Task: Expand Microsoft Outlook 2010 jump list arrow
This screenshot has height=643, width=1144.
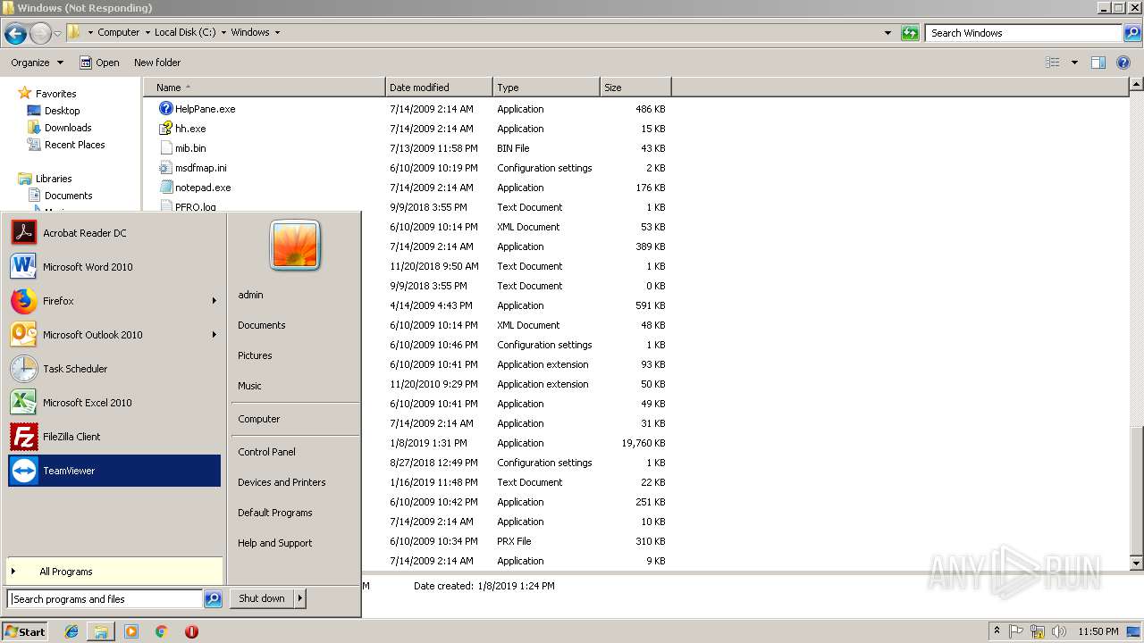Action: [214, 335]
